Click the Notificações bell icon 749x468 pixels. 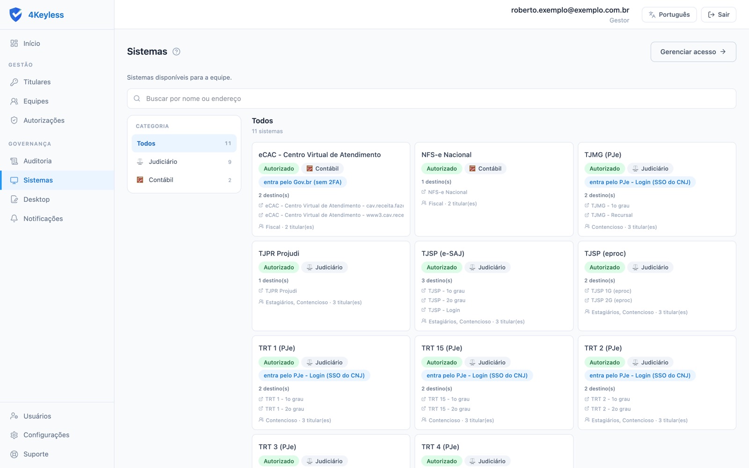14,219
